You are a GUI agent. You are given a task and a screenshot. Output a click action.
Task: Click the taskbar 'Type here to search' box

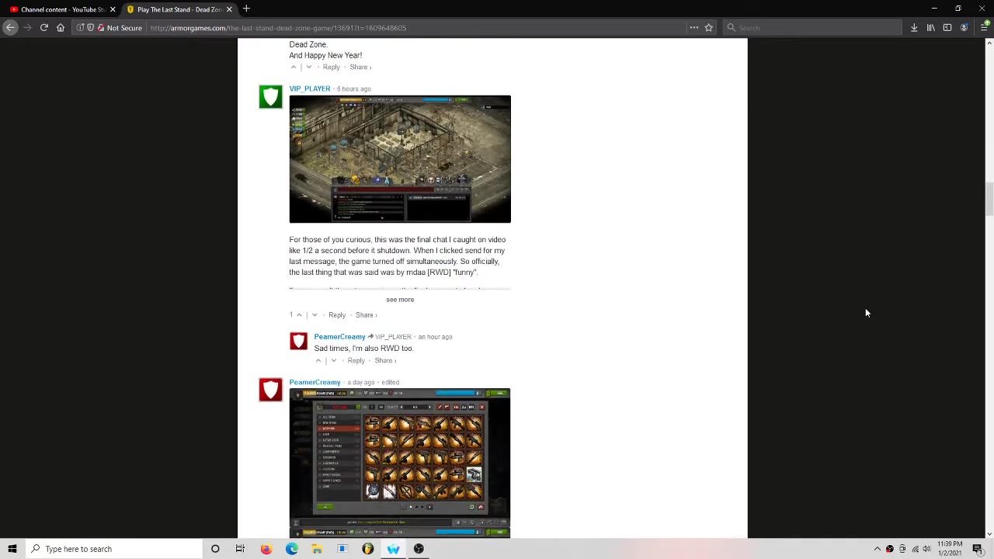(113, 549)
